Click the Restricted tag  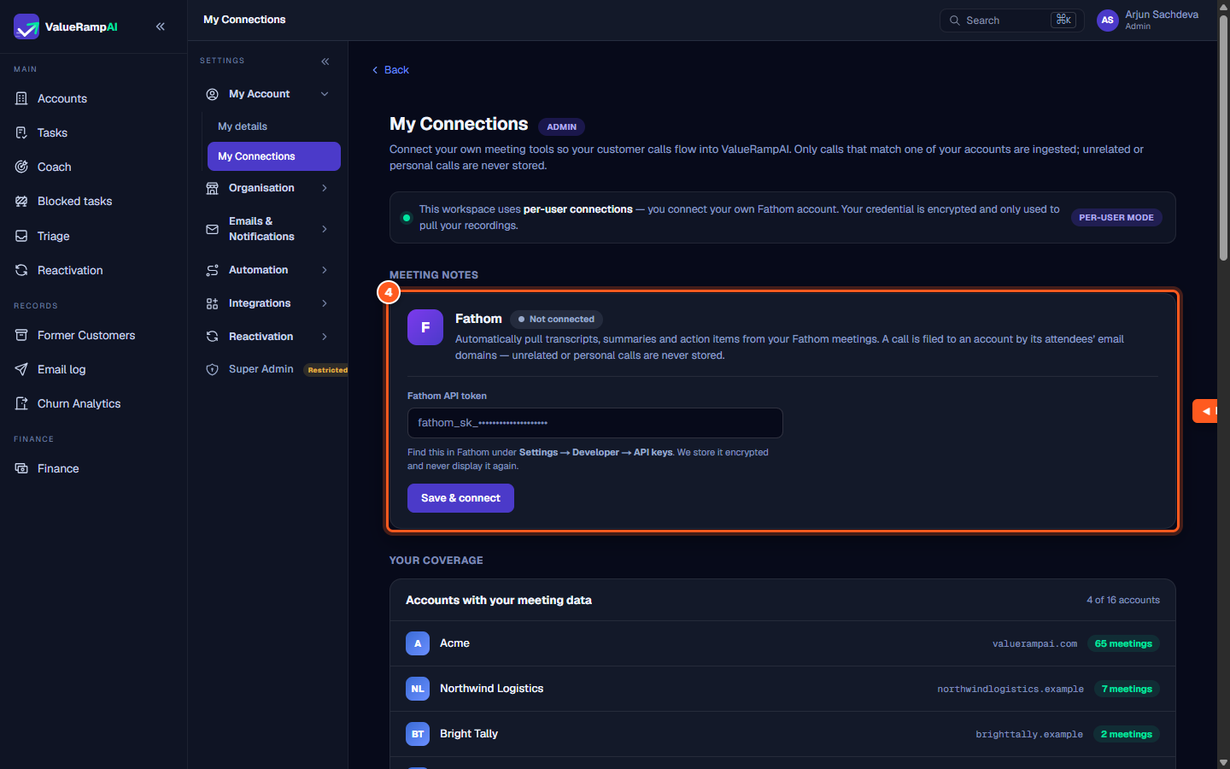coord(327,370)
